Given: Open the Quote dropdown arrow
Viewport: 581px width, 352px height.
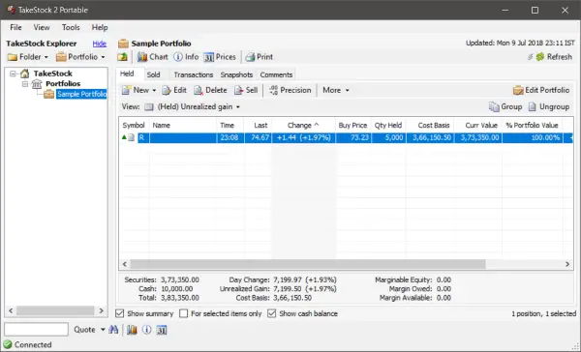Looking at the screenshot, I should 103,330.
